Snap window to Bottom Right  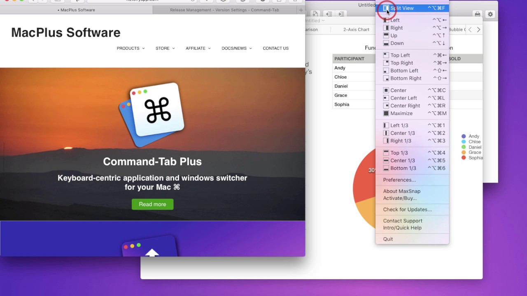pyautogui.click(x=412, y=79)
